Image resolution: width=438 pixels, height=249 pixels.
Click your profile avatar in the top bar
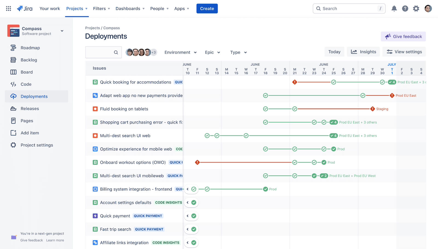[428, 8]
